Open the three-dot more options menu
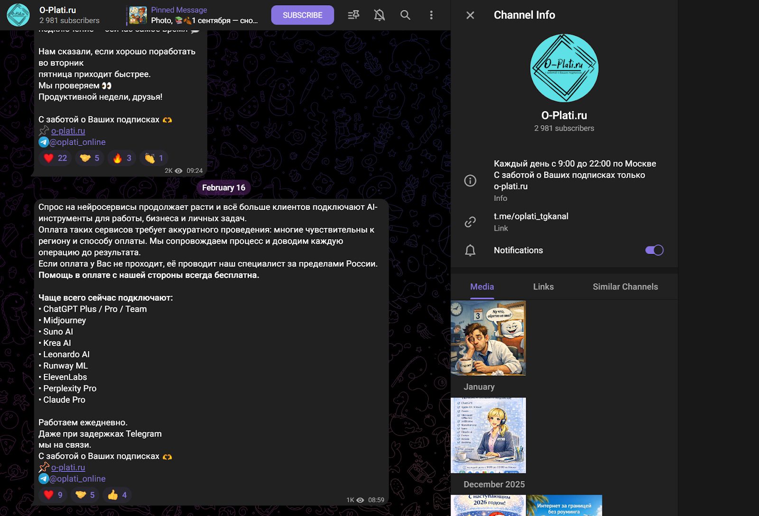The width and height of the screenshot is (759, 516). 431,15
